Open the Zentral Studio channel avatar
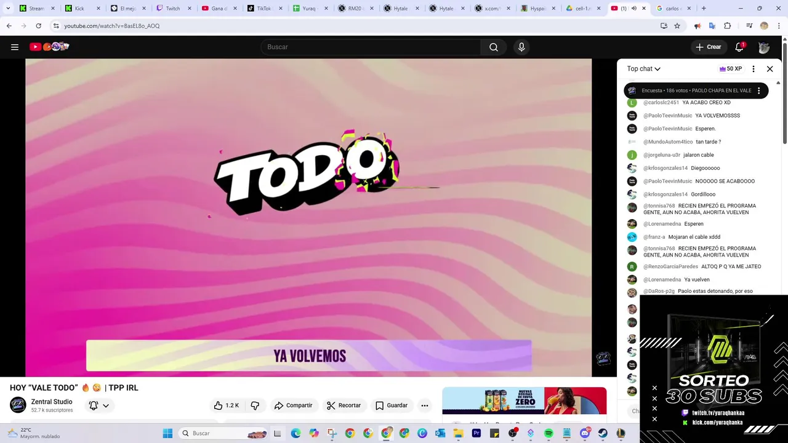Screen dimensions: 788x443 [18, 405]
